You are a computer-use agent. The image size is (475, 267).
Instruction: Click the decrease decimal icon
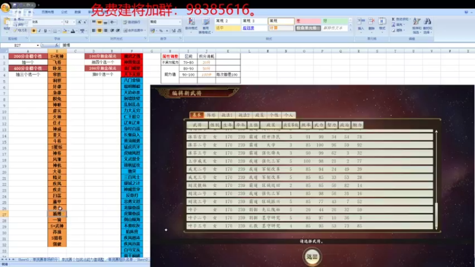(179, 31)
